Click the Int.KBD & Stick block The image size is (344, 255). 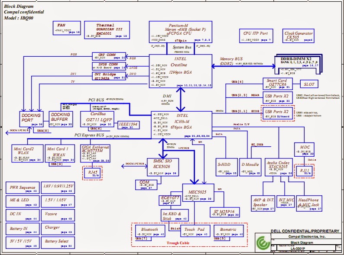[175, 215]
